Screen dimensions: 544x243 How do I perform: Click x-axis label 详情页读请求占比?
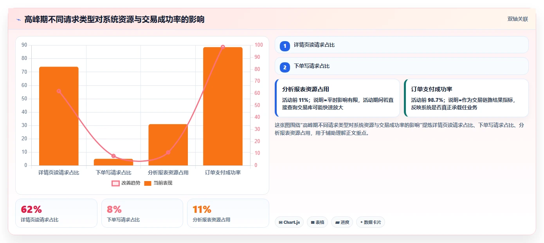[59, 172]
